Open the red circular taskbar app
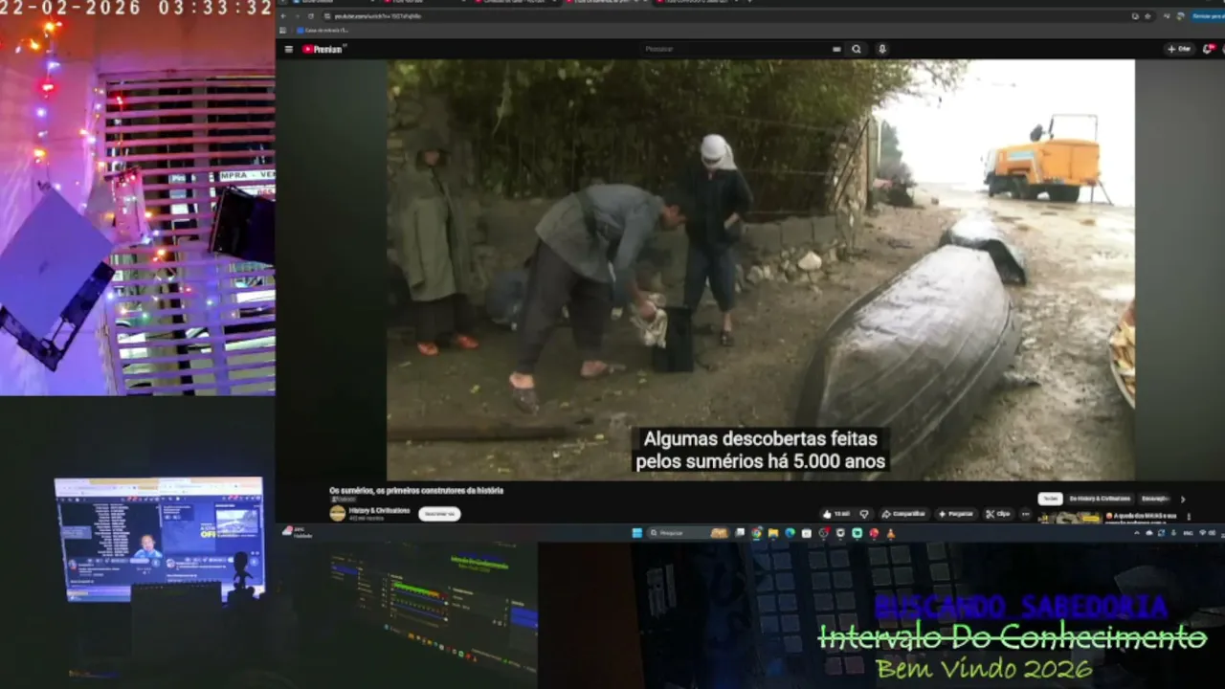The image size is (1225, 689). pos(874,533)
